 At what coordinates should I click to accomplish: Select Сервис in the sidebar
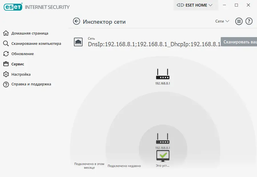18,64
